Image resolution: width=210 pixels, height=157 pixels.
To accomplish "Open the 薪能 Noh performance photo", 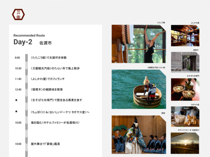I will (139, 135).
